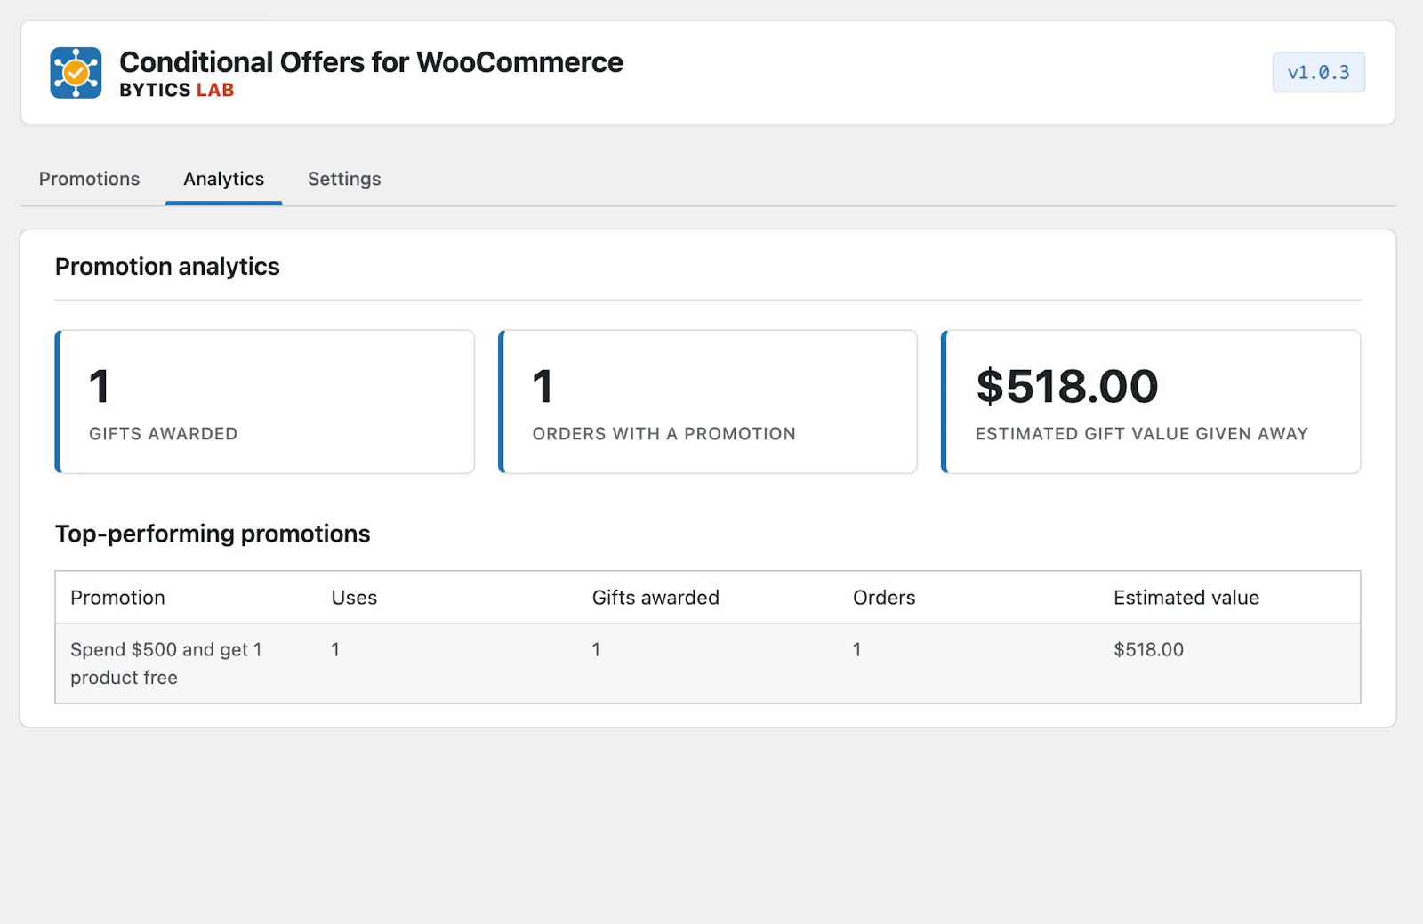Click the $518.00 cell in the table row
This screenshot has height=924, width=1423.
click(1148, 650)
